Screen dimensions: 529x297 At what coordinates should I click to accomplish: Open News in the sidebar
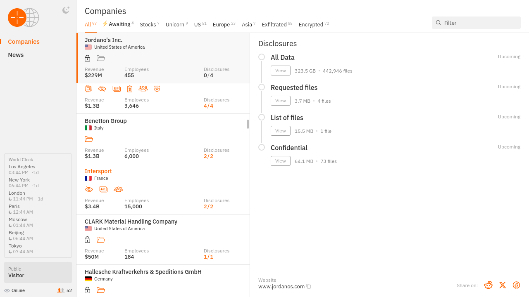[16, 55]
